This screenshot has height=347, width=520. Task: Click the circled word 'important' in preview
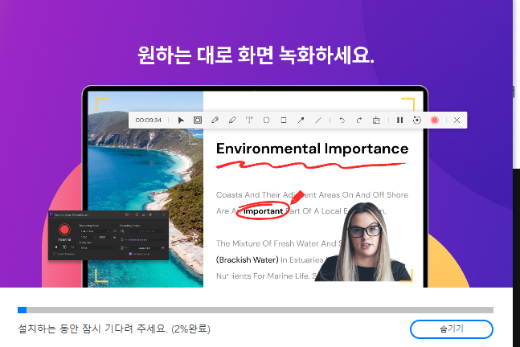click(264, 211)
